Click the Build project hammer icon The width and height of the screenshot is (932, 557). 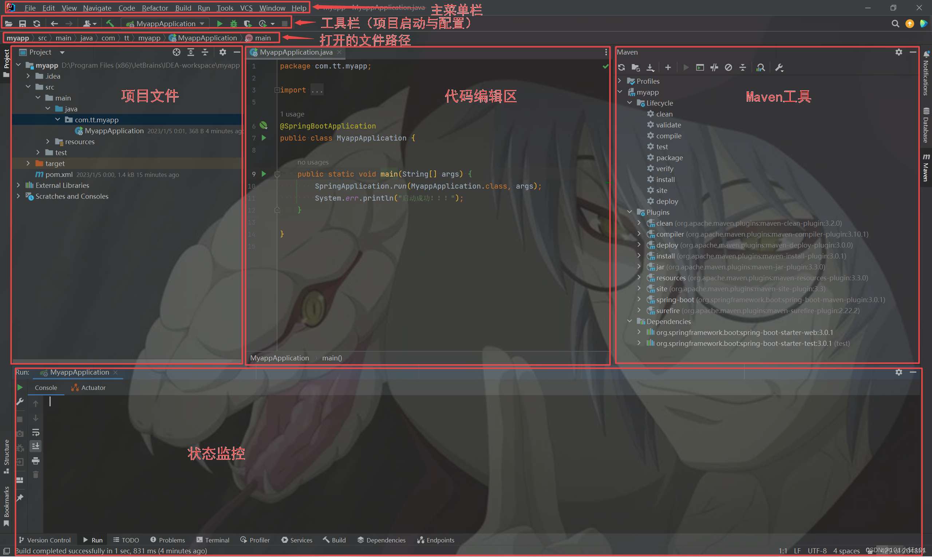point(110,24)
